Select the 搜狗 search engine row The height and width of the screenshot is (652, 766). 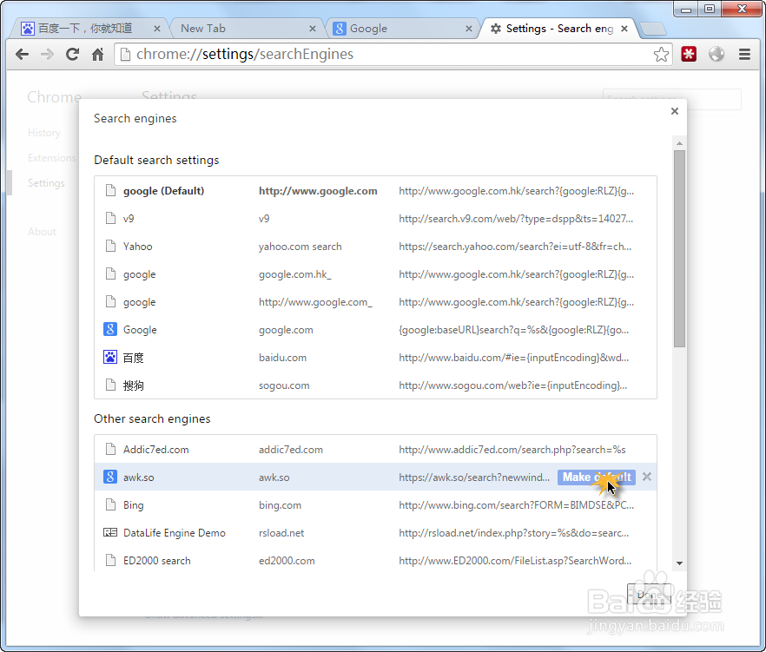click(x=375, y=385)
